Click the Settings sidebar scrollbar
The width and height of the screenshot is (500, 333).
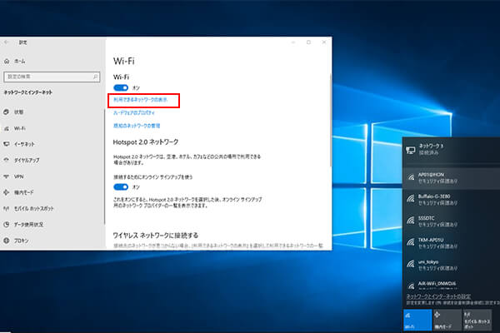pos(105,166)
